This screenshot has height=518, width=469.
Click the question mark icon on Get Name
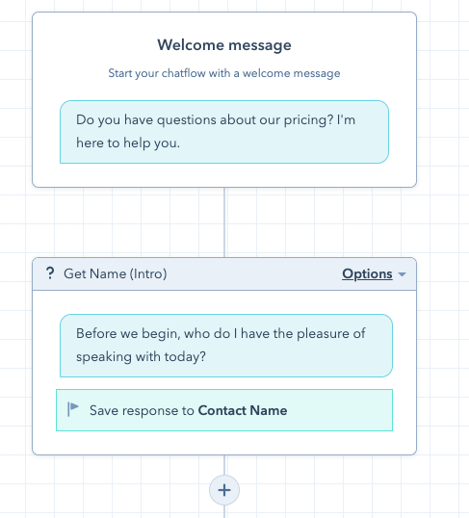pos(50,273)
